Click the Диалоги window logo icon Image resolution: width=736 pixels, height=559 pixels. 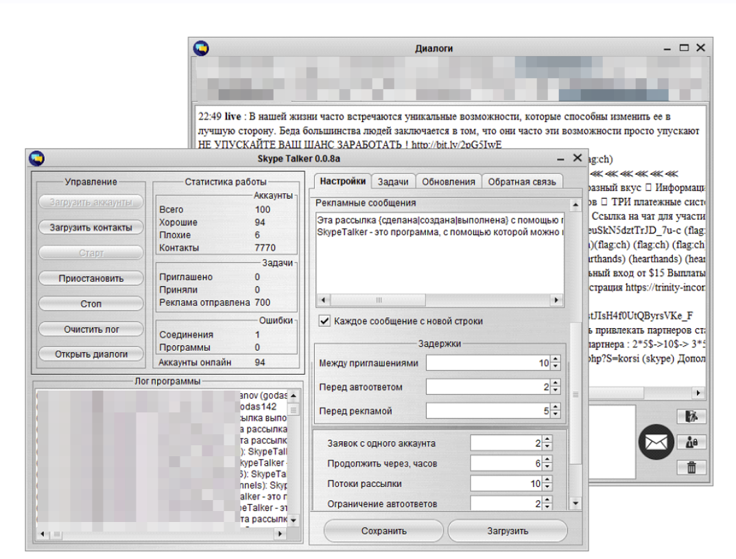click(x=201, y=48)
